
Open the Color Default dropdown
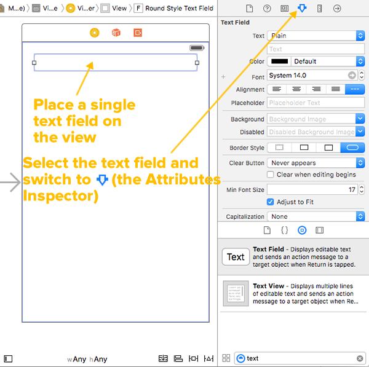[328, 61]
